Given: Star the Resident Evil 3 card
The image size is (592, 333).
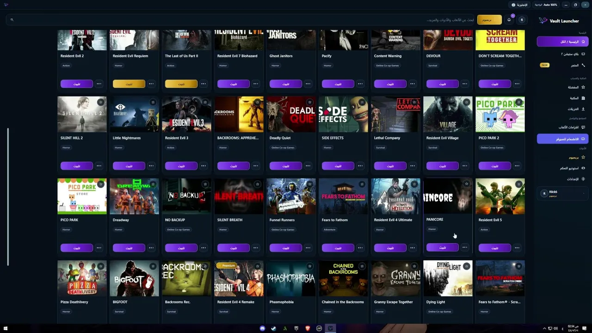Looking at the screenshot, I should click(205, 102).
